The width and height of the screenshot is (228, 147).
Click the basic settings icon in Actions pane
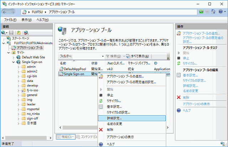pos(179,75)
